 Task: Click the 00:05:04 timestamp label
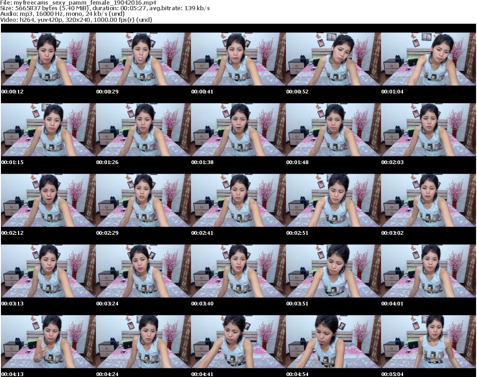(x=392, y=374)
